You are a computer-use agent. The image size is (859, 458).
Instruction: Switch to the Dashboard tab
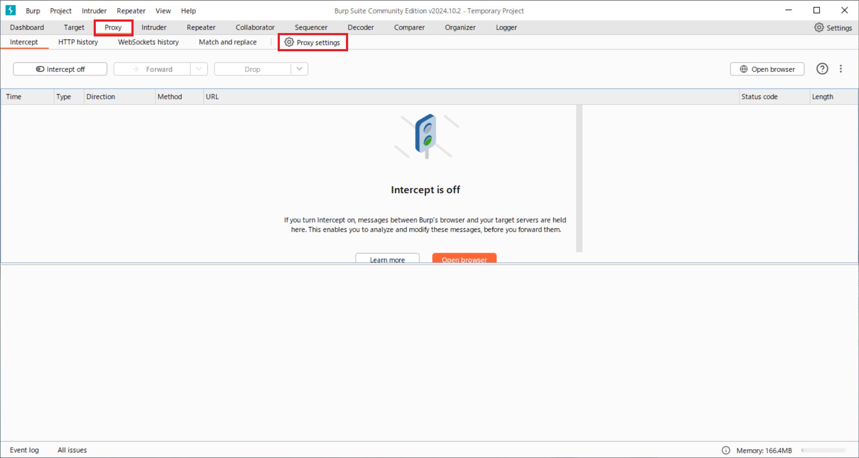27,27
